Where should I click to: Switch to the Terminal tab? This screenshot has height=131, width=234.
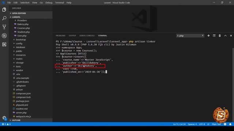point(102,36)
